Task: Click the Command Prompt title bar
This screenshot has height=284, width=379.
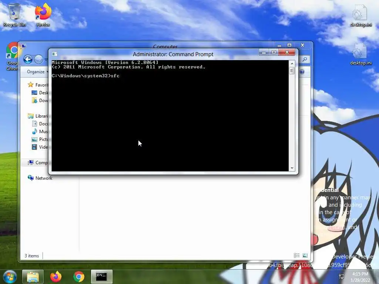Action: pos(173,54)
